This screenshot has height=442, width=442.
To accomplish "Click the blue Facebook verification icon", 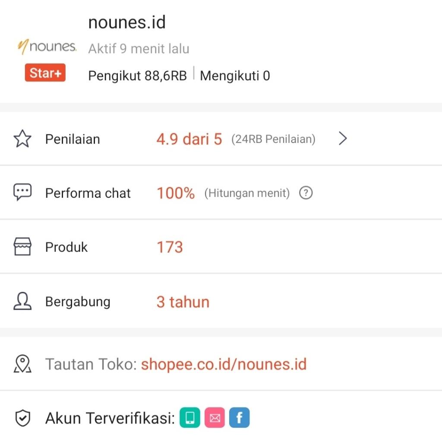I will (x=240, y=418).
